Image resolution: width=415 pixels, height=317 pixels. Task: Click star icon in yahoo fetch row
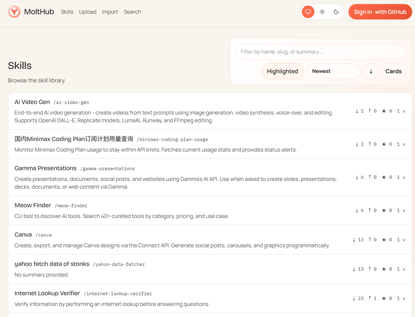tap(384, 269)
